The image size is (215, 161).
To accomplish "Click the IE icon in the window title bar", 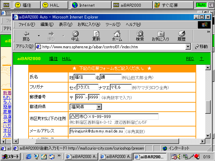I will click(15, 17).
